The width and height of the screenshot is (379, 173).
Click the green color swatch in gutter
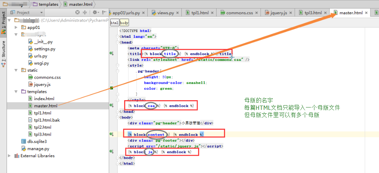[x=112, y=88]
